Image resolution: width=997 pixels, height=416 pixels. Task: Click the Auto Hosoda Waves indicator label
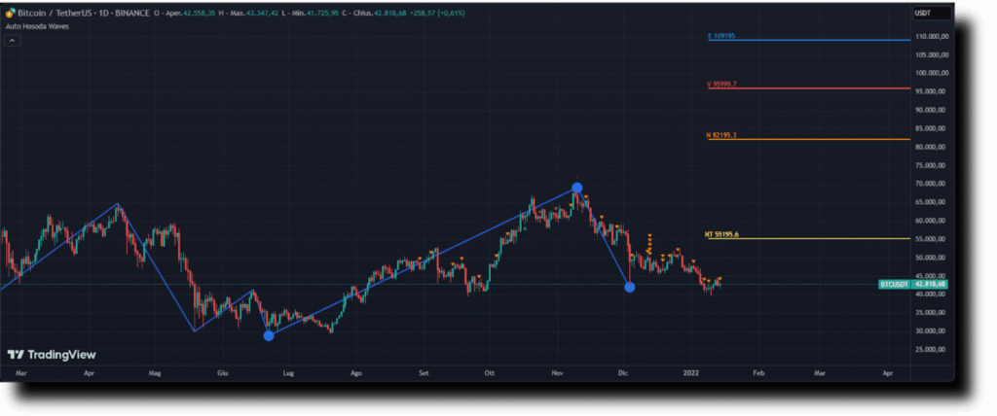pyautogui.click(x=32, y=26)
